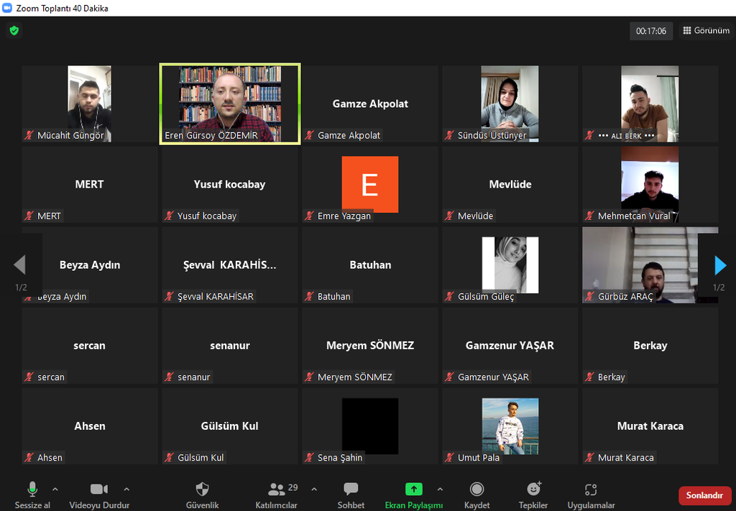Open the Uygulamalar apps icon
The image size is (736, 511).
[591, 490]
